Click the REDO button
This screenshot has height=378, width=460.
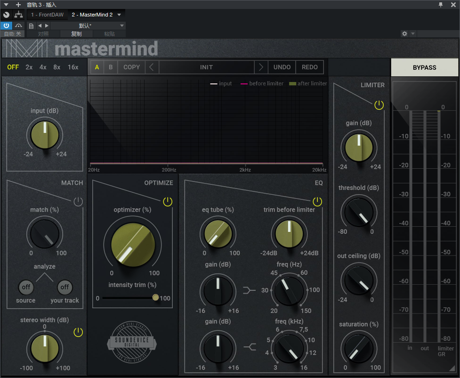[x=310, y=67]
